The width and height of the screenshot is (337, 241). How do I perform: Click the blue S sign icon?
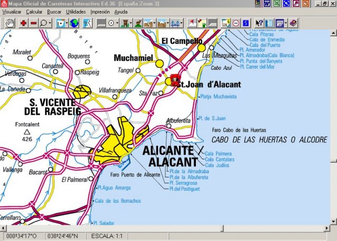click(x=245, y=23)
